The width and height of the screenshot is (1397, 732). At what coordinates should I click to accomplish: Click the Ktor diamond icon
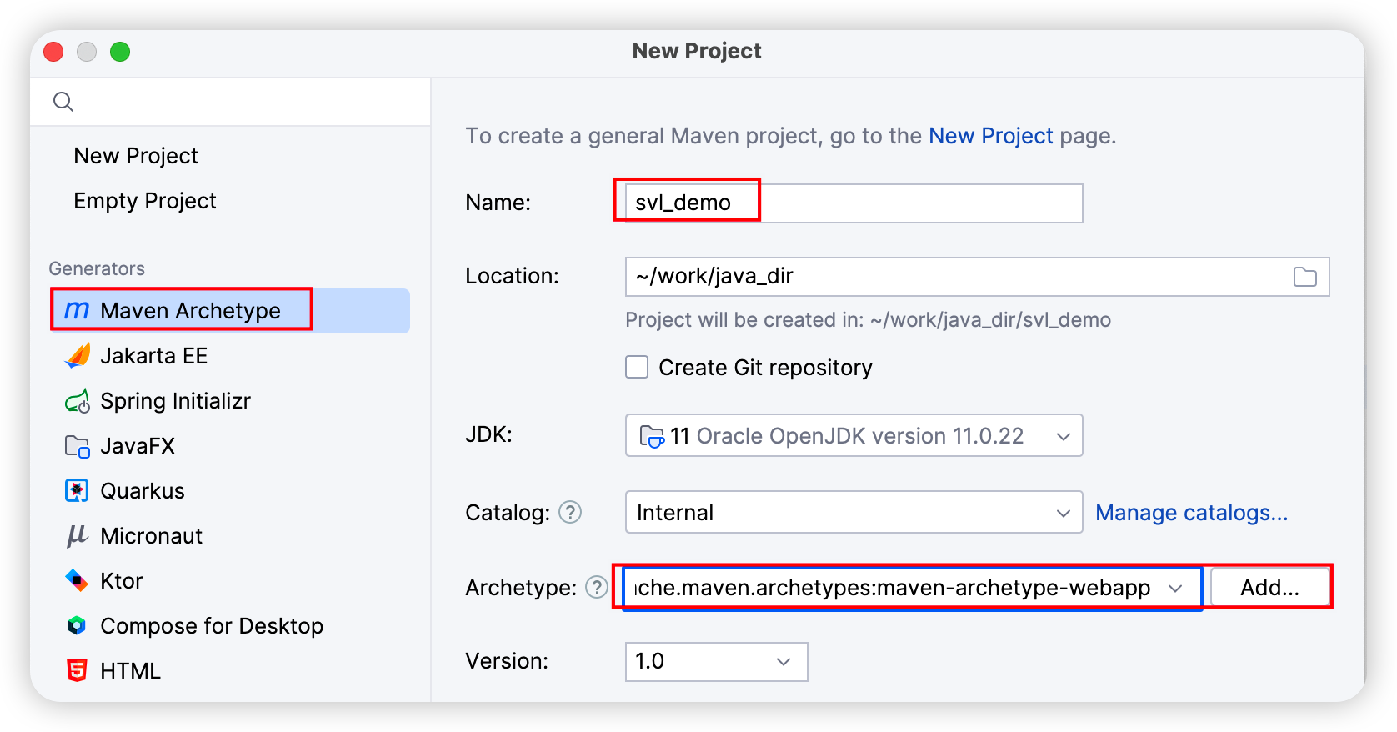pyautogui.click(x=77, y=581)
